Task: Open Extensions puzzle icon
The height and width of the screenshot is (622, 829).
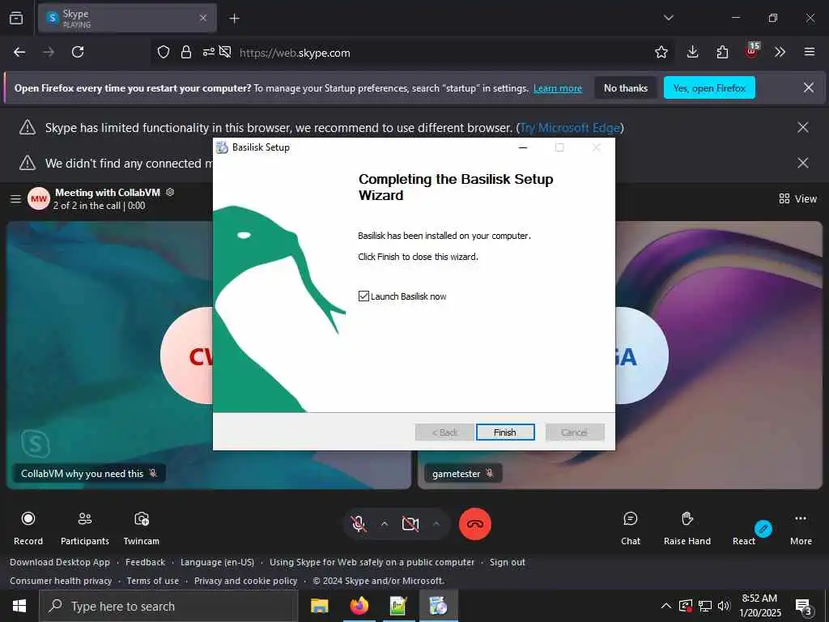Action: tap(722, 52)
